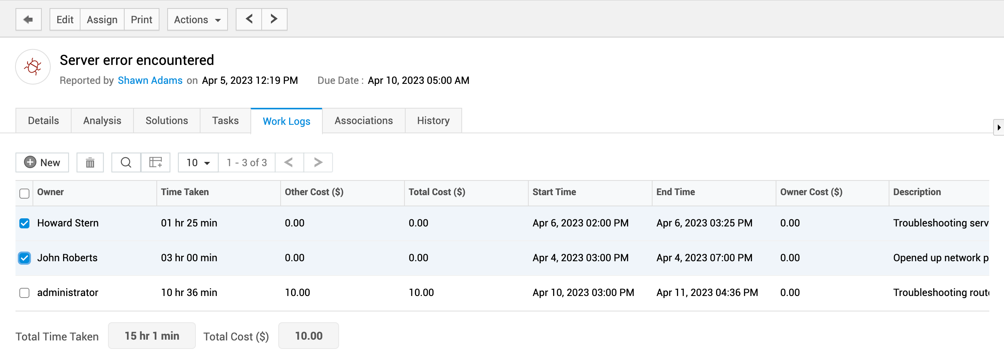The image size is (1004, 364).
Task: Tick the select-all checkbox in table header
Action: 24,194
